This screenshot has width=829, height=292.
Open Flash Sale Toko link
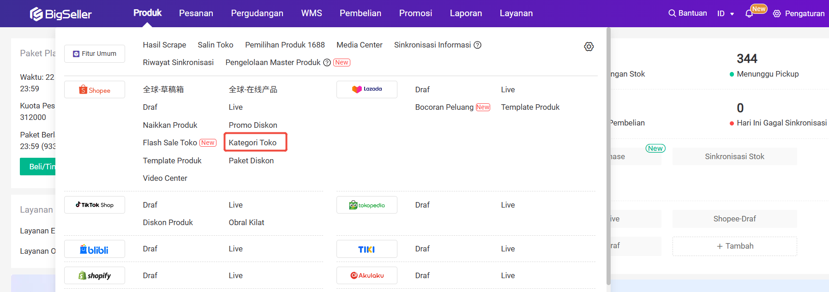click(x=170, y=143)
